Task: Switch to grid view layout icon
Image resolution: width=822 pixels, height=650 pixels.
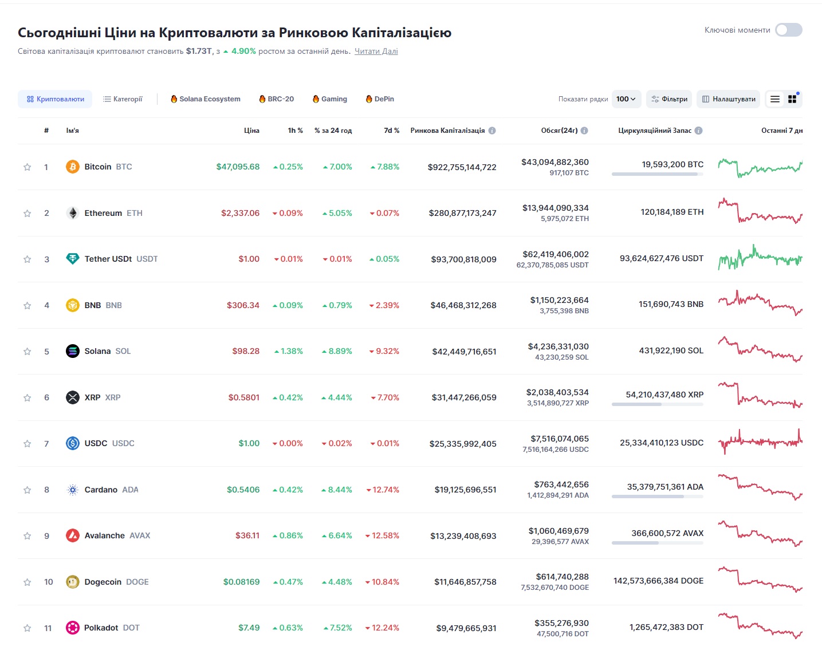Action: tap(792, 99)
